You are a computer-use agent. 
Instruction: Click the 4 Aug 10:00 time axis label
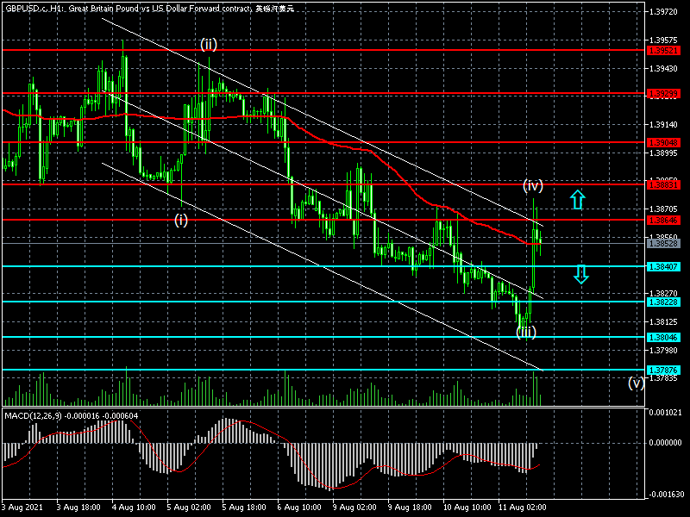point(134,507)
